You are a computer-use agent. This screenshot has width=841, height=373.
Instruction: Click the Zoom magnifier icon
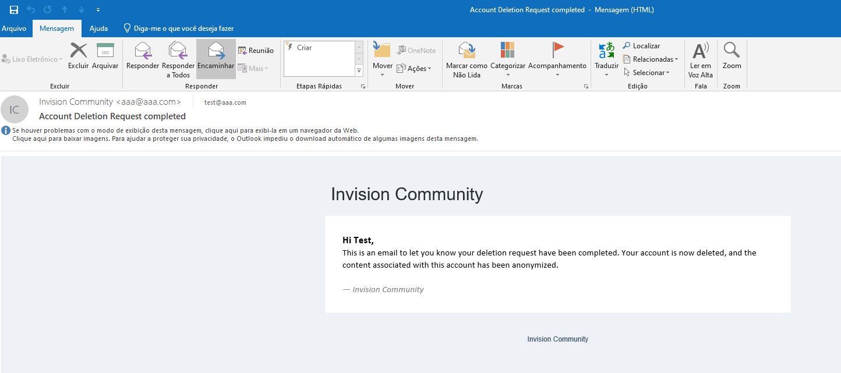732,51
